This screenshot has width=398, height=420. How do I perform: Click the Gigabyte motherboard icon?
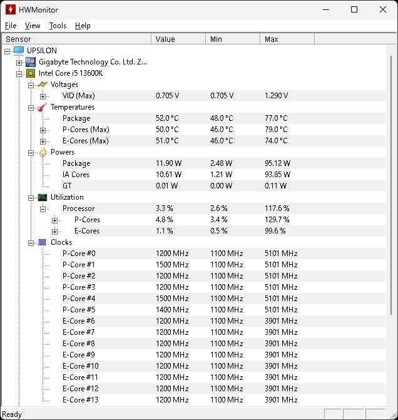[31, 62]
